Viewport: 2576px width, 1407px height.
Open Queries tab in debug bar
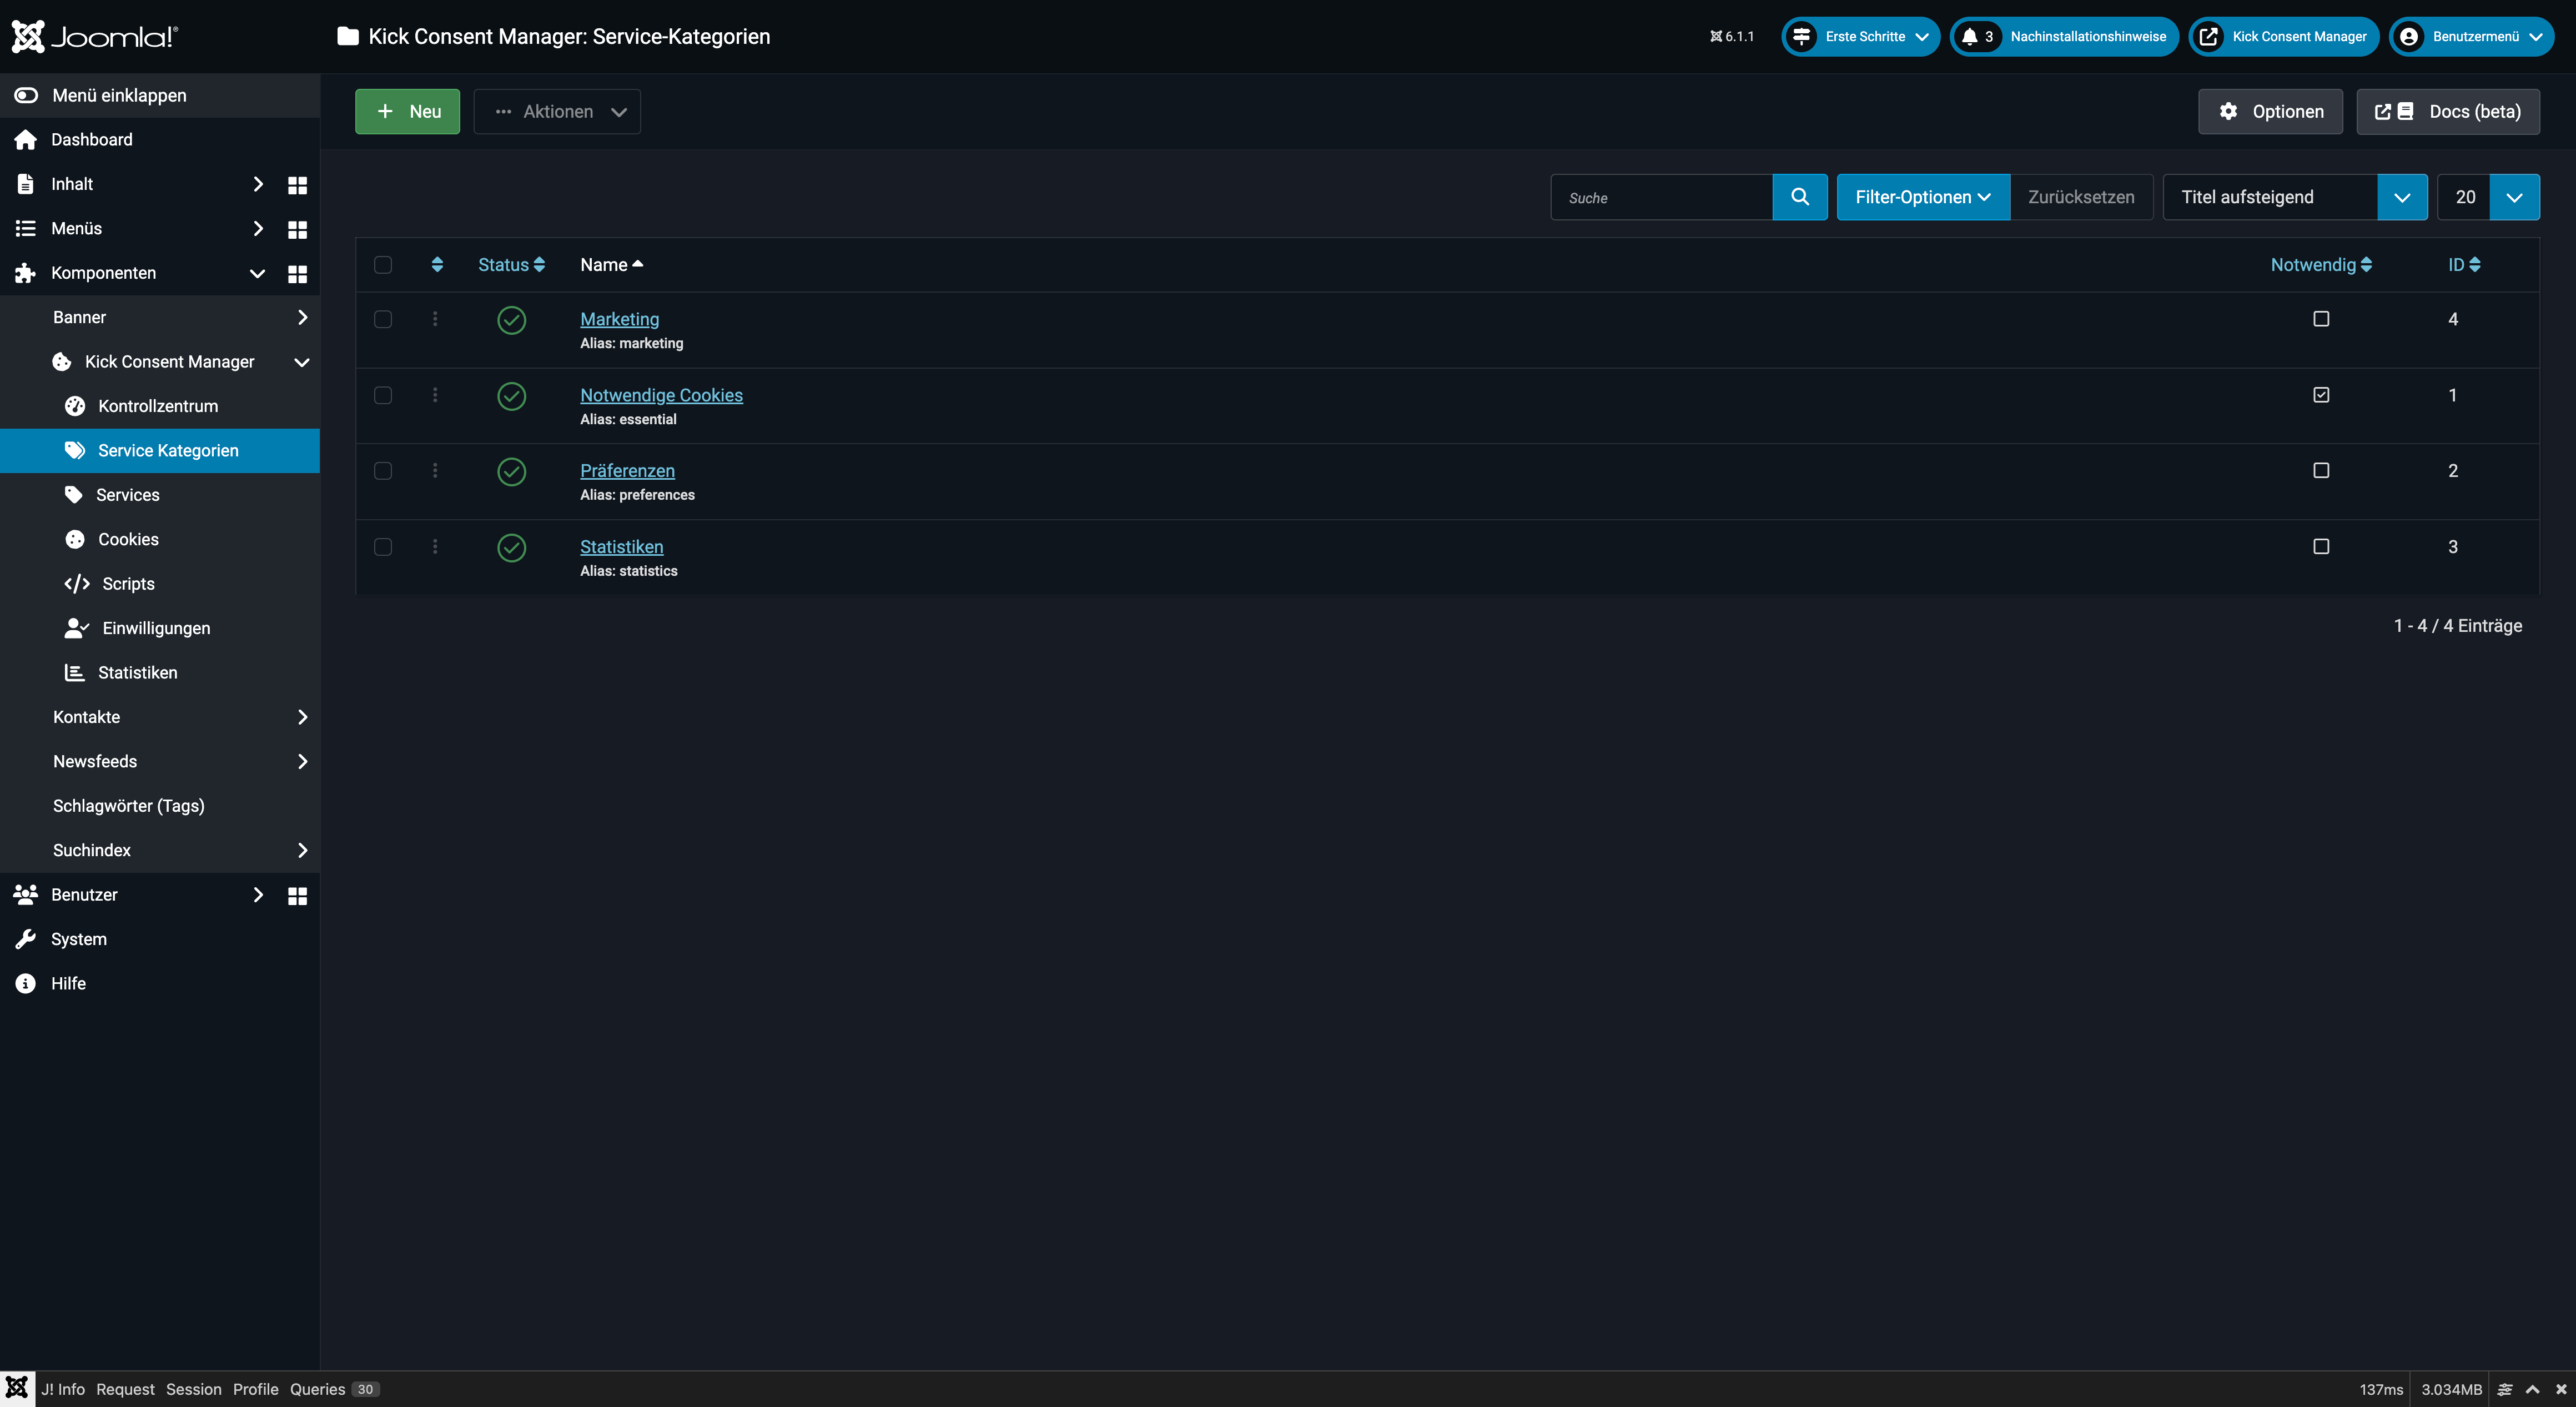click(x=334, y=1389)
